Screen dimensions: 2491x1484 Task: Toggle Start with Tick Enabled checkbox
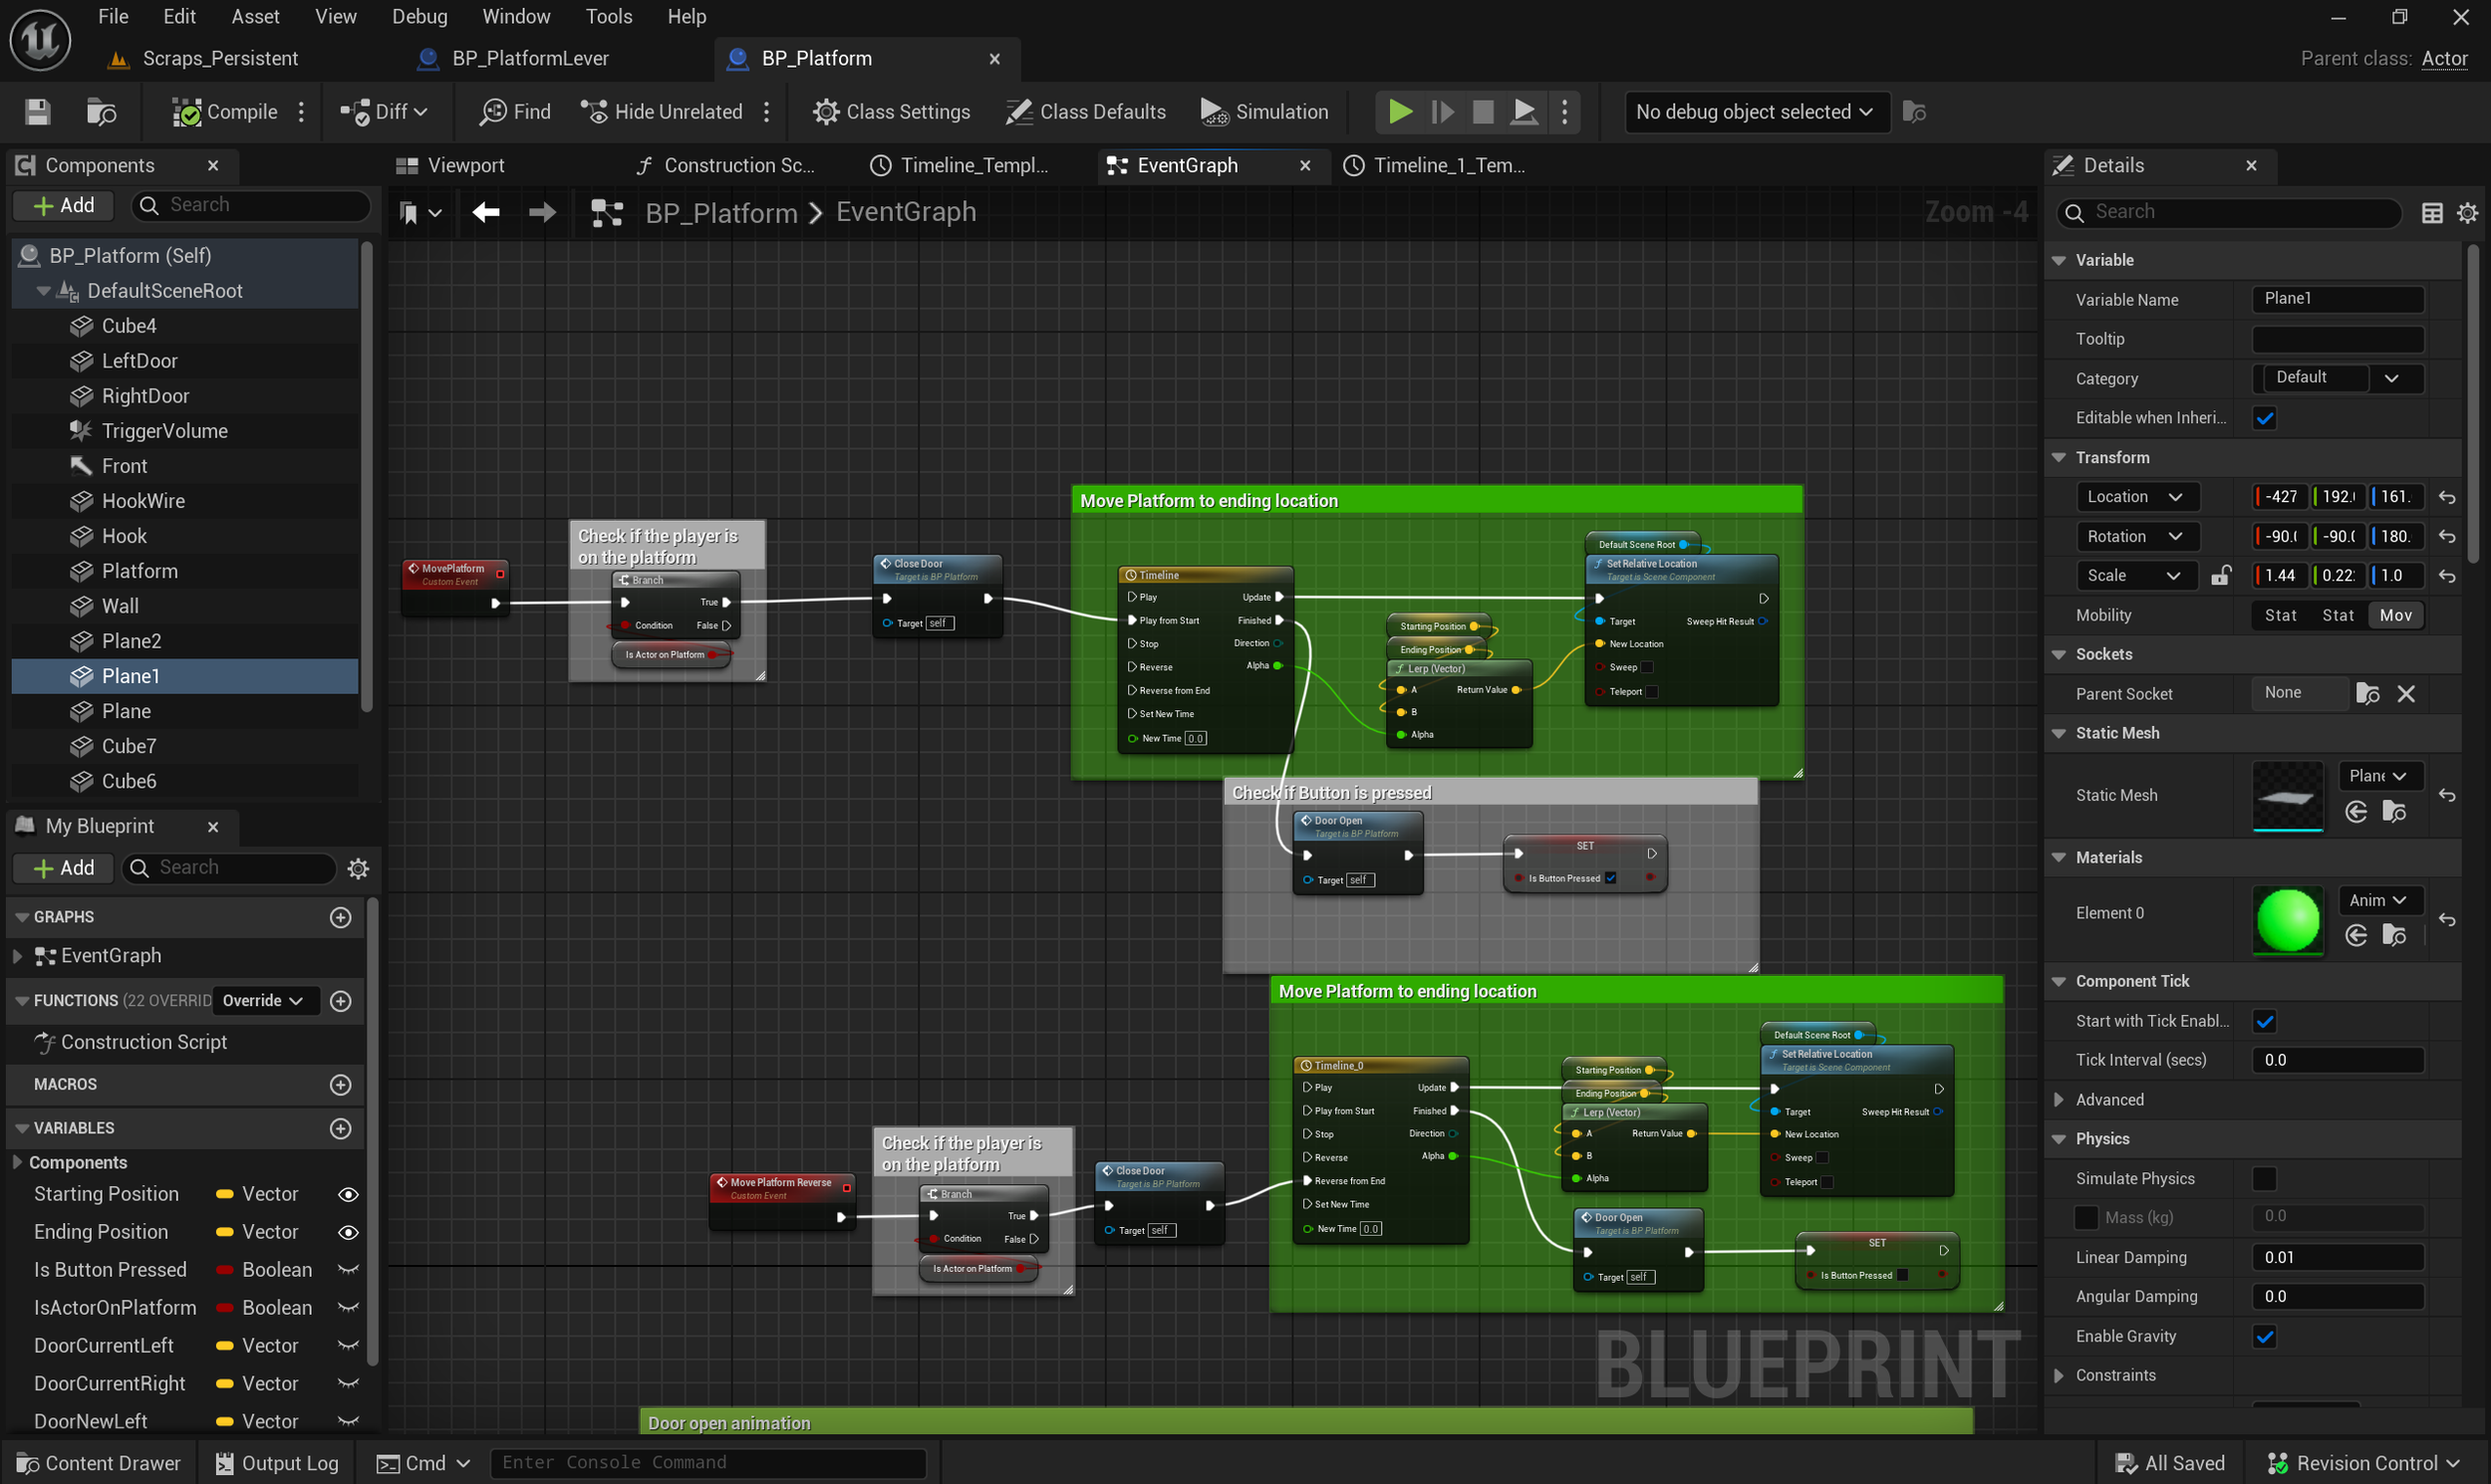[x=2265, y=1021]
